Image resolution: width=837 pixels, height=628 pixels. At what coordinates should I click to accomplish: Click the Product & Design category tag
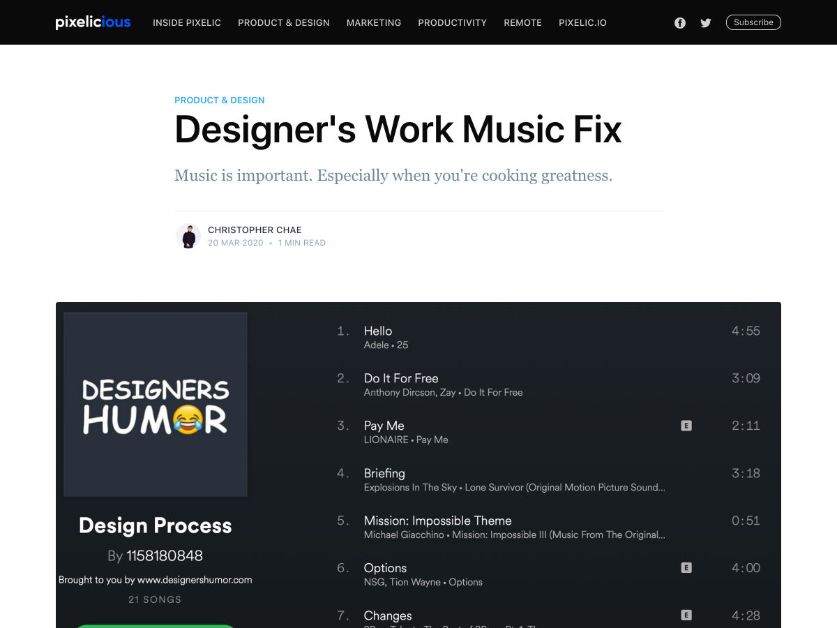(x=220, y=100)
